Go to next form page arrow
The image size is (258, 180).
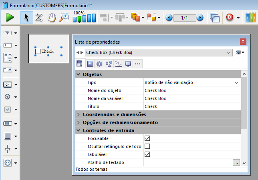tap(200, 18)
